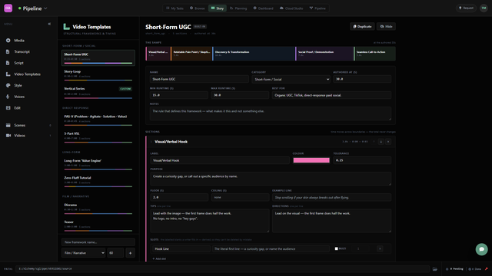Click the path input in the status bar

point(222,269)
